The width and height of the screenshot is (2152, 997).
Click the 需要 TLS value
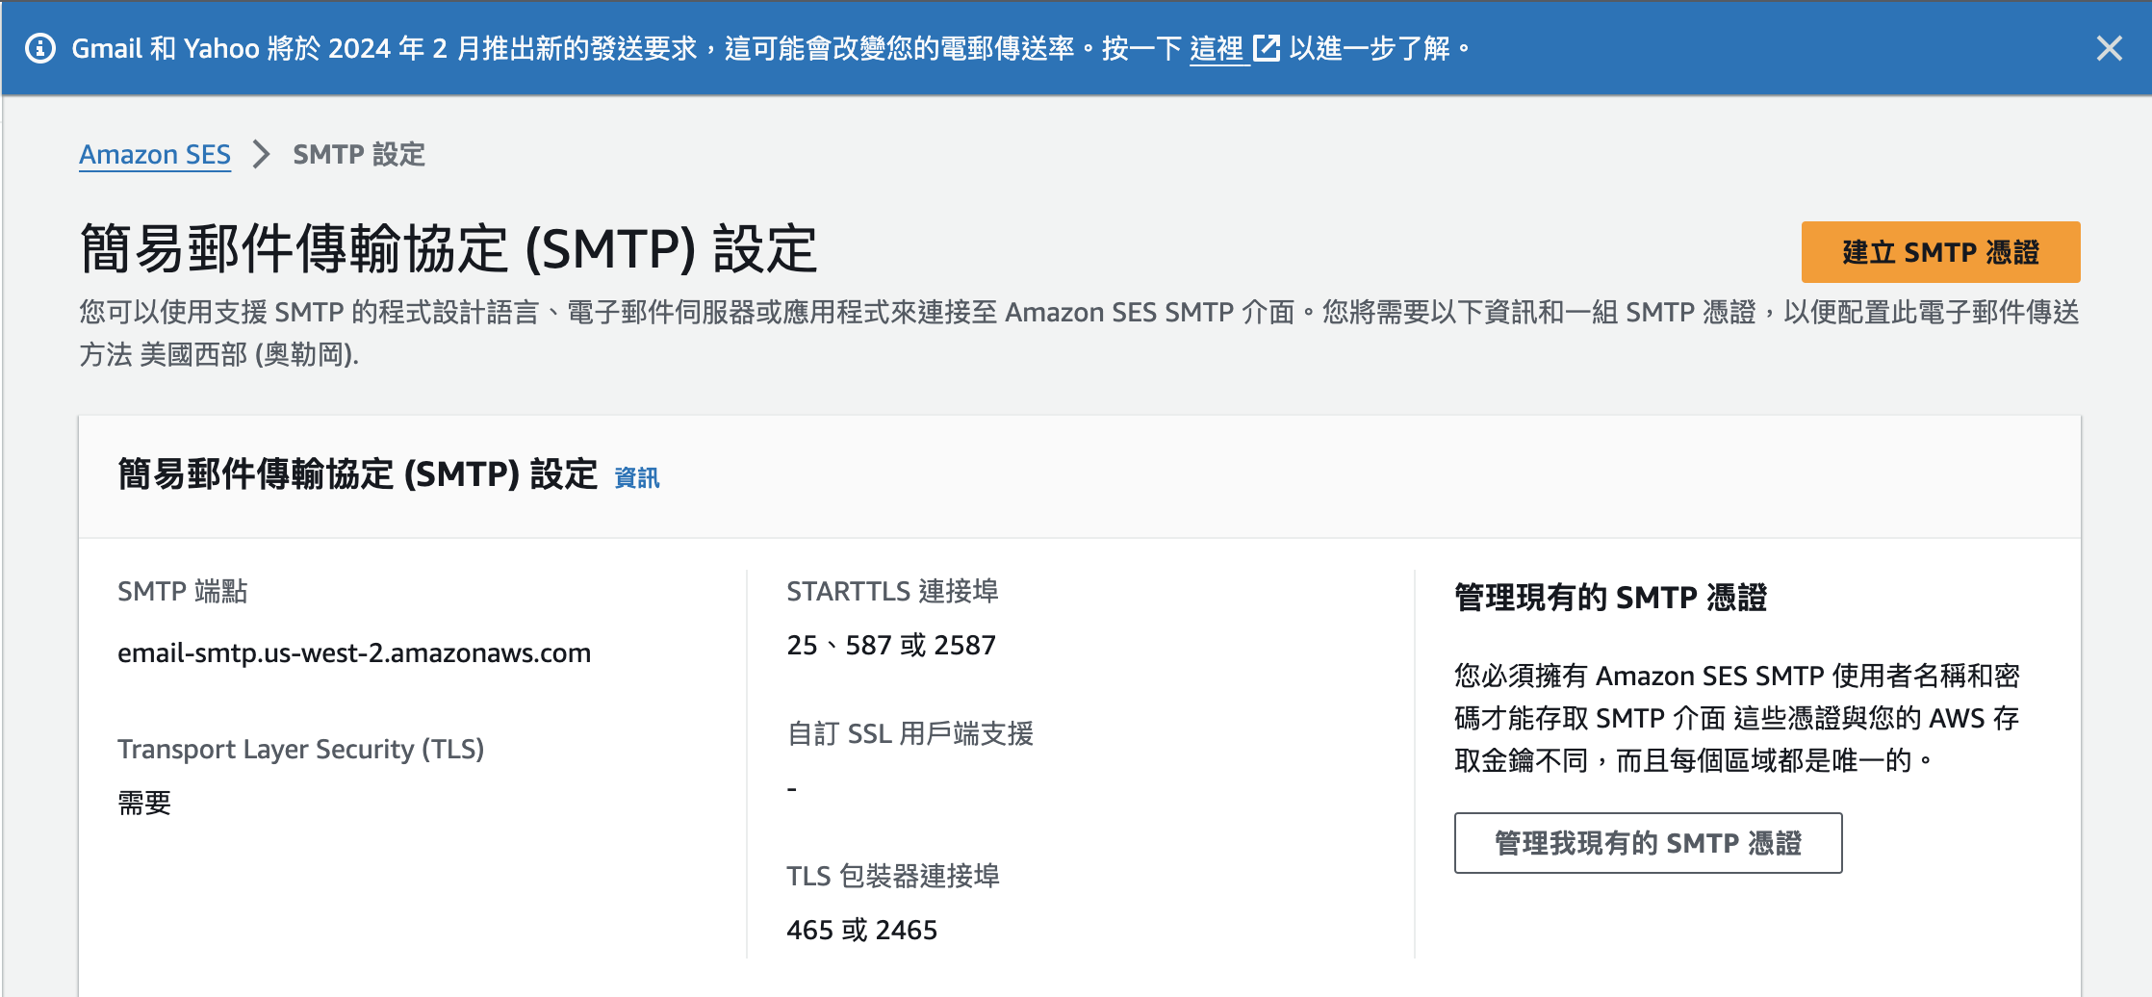(x=144, y=803)
